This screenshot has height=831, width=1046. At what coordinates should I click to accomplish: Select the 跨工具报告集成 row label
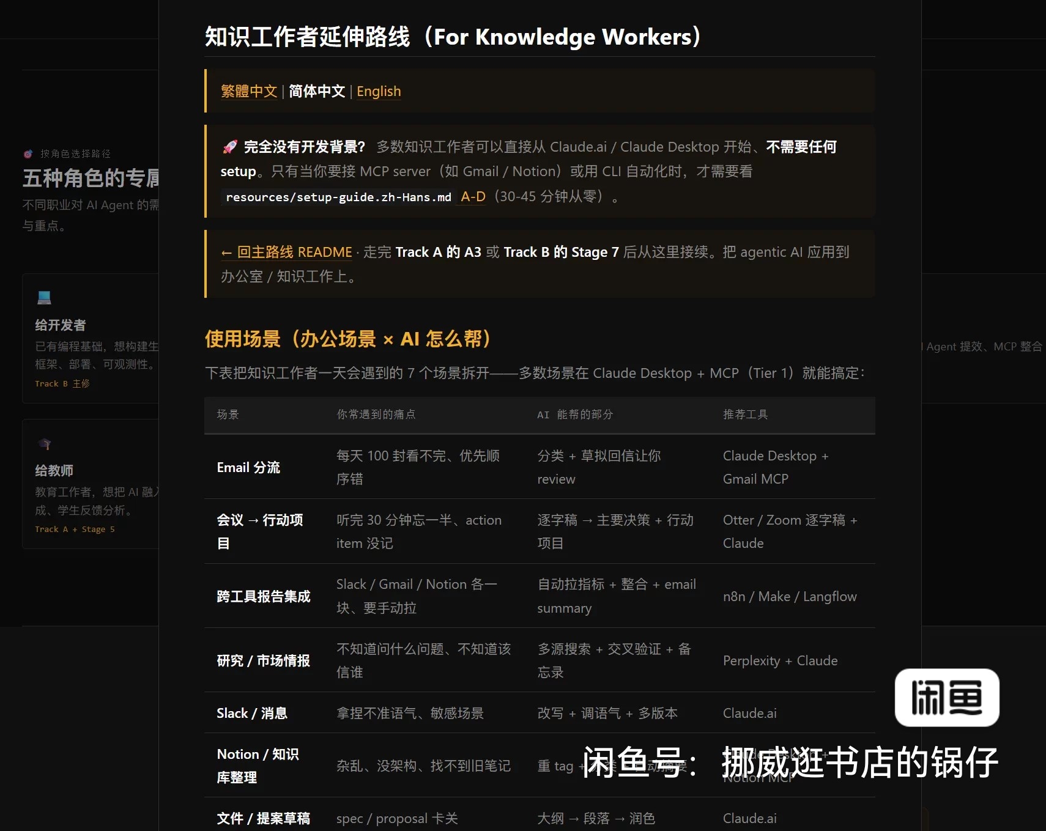[264, 596]
